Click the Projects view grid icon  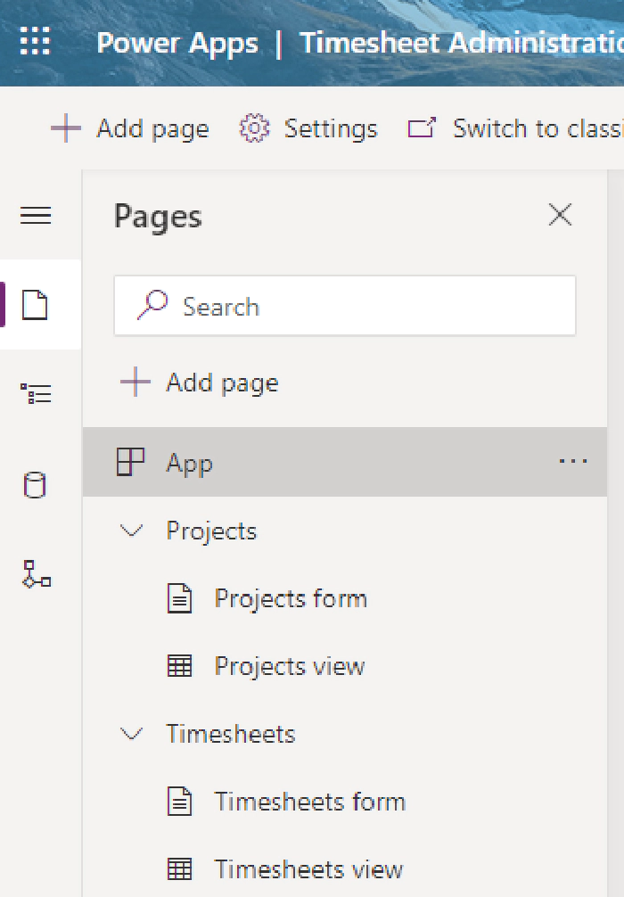tap(179, 666)
